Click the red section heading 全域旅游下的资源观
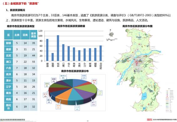This screenshot has width=177, height=122. tap(21, 3)
